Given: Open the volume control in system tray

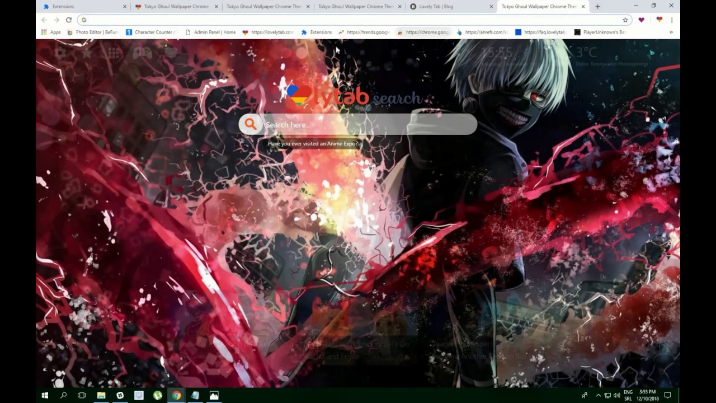Looking at the screenshot, I should [616, 395].
